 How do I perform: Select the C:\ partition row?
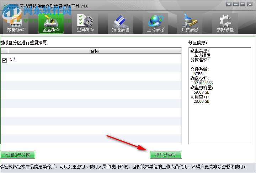coord(91,60)
